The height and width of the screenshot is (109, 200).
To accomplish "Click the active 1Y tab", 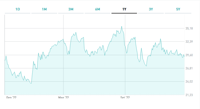I will click(124, 9).
